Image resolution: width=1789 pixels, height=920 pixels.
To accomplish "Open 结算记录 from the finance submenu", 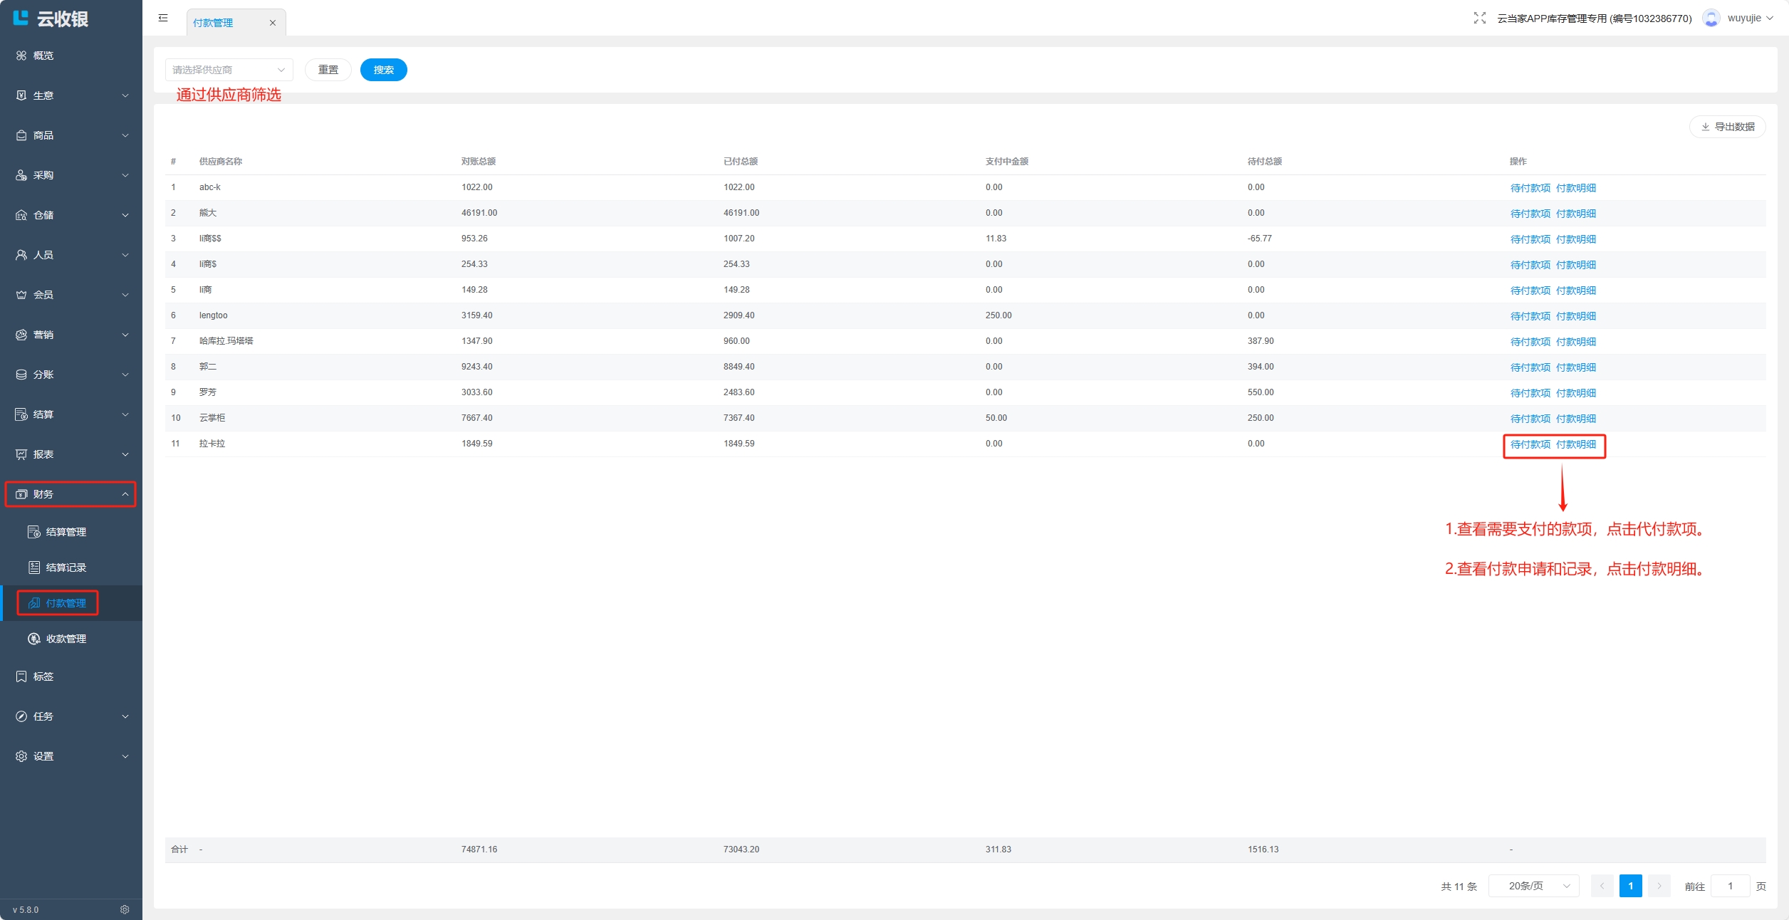I will coord(66,568).
